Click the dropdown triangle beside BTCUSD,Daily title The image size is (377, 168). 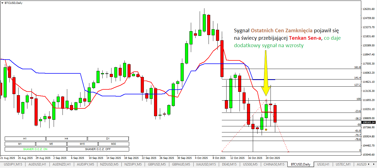(2, 3)
